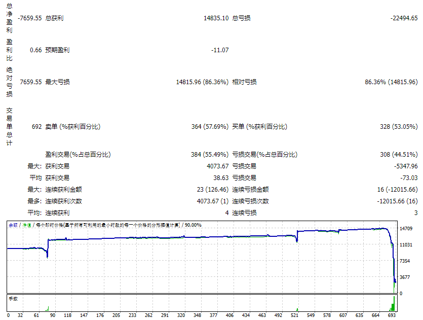
Task: Click the 手数 lots panel label
Action: click(x=13, y=299)
